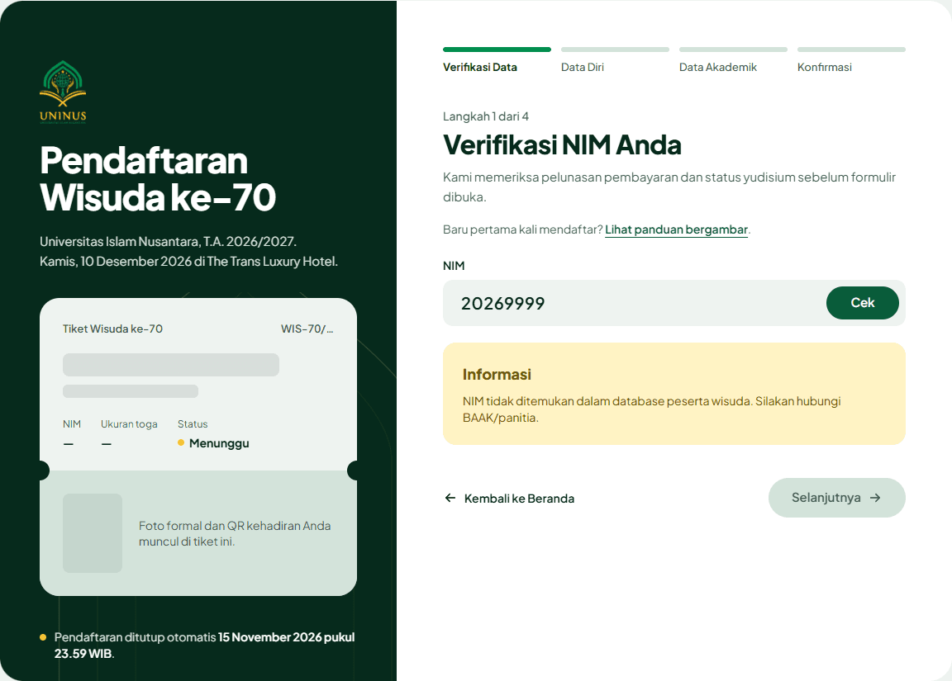Select the Verifikasi Data step tab
Viewport: 952px width, 681px height.
[479, 68]
